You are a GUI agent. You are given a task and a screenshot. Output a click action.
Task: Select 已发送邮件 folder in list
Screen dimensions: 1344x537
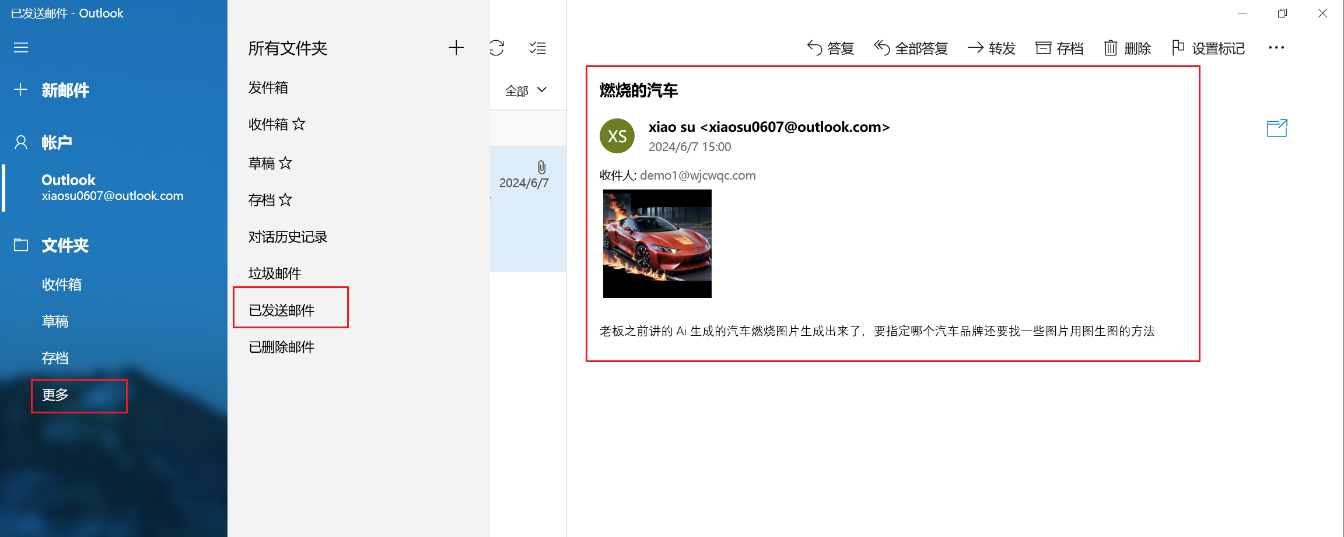pos(282,310)
